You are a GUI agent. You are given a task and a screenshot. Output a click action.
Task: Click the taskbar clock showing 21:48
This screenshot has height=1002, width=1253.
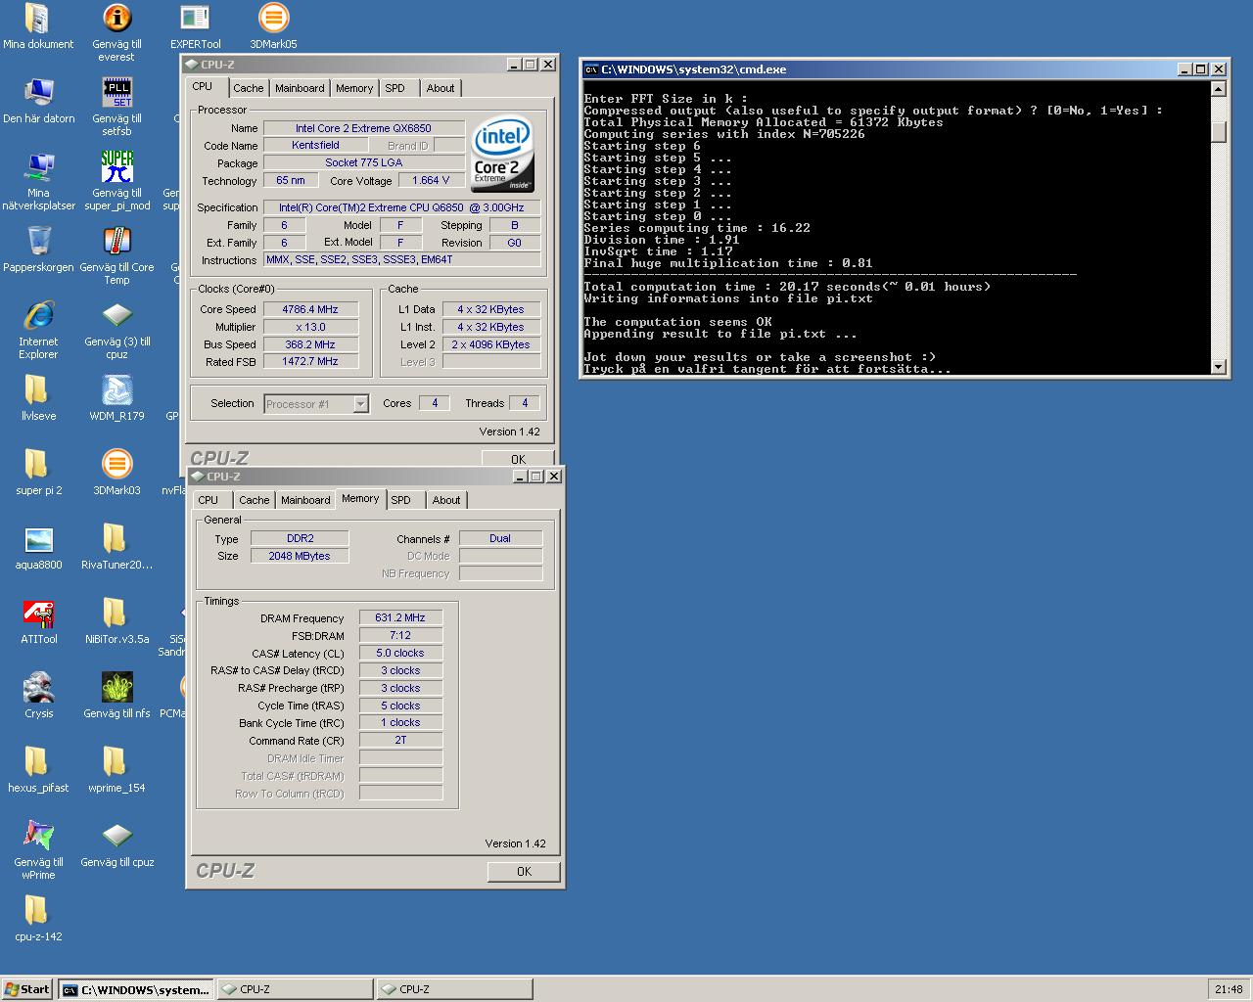[1229, 989]
